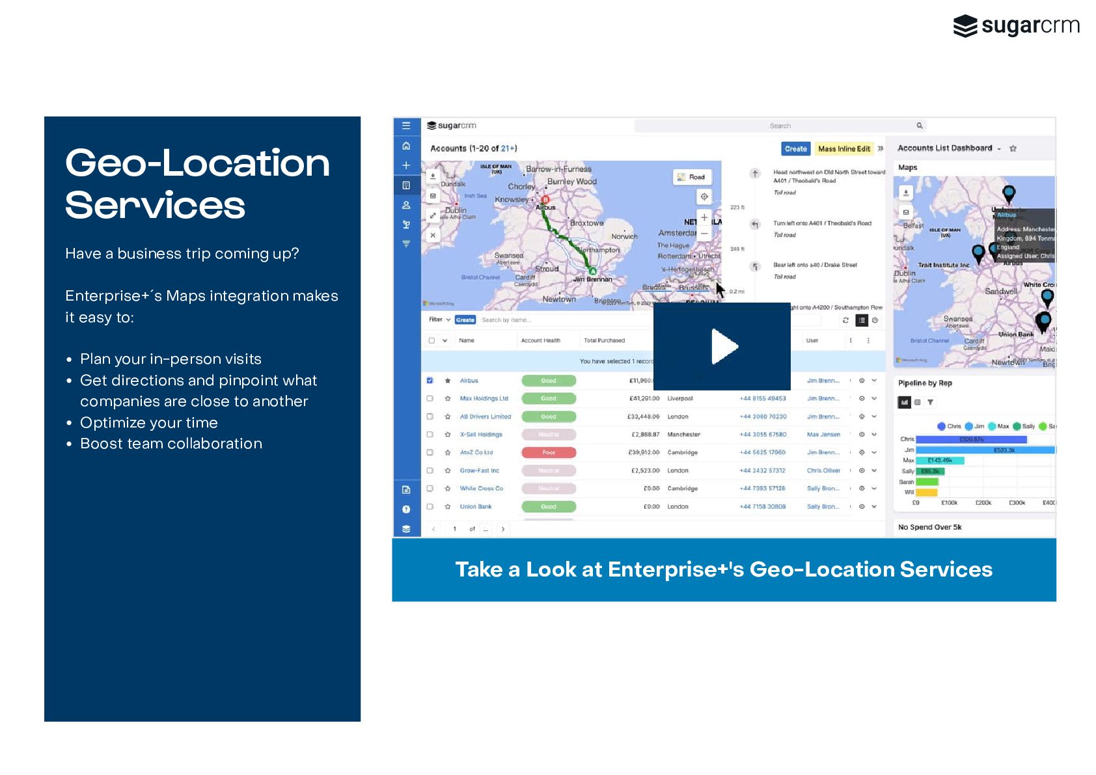The width and height of the screenshot is (1096, 775).
Task: Open Accounts module building icon in sidebar
Action: click(x=406, y=185)
